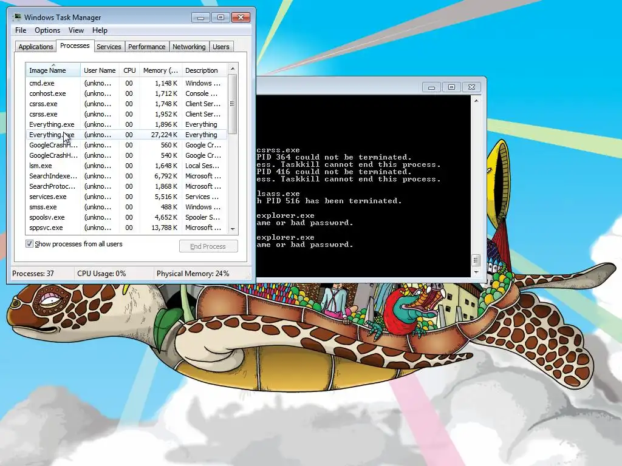The width and height of the screenshot is (622, 466).
Task: Click command prompt scrollbar thumb
Action: coord(476,260)
